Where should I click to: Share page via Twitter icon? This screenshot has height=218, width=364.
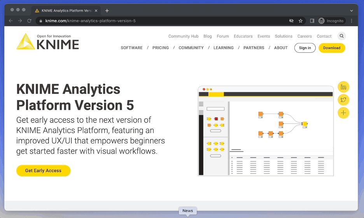(x=343, y=100)
